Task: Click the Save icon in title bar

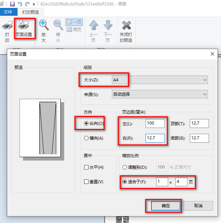Action: pyautogui.click(x=12, y=4)
